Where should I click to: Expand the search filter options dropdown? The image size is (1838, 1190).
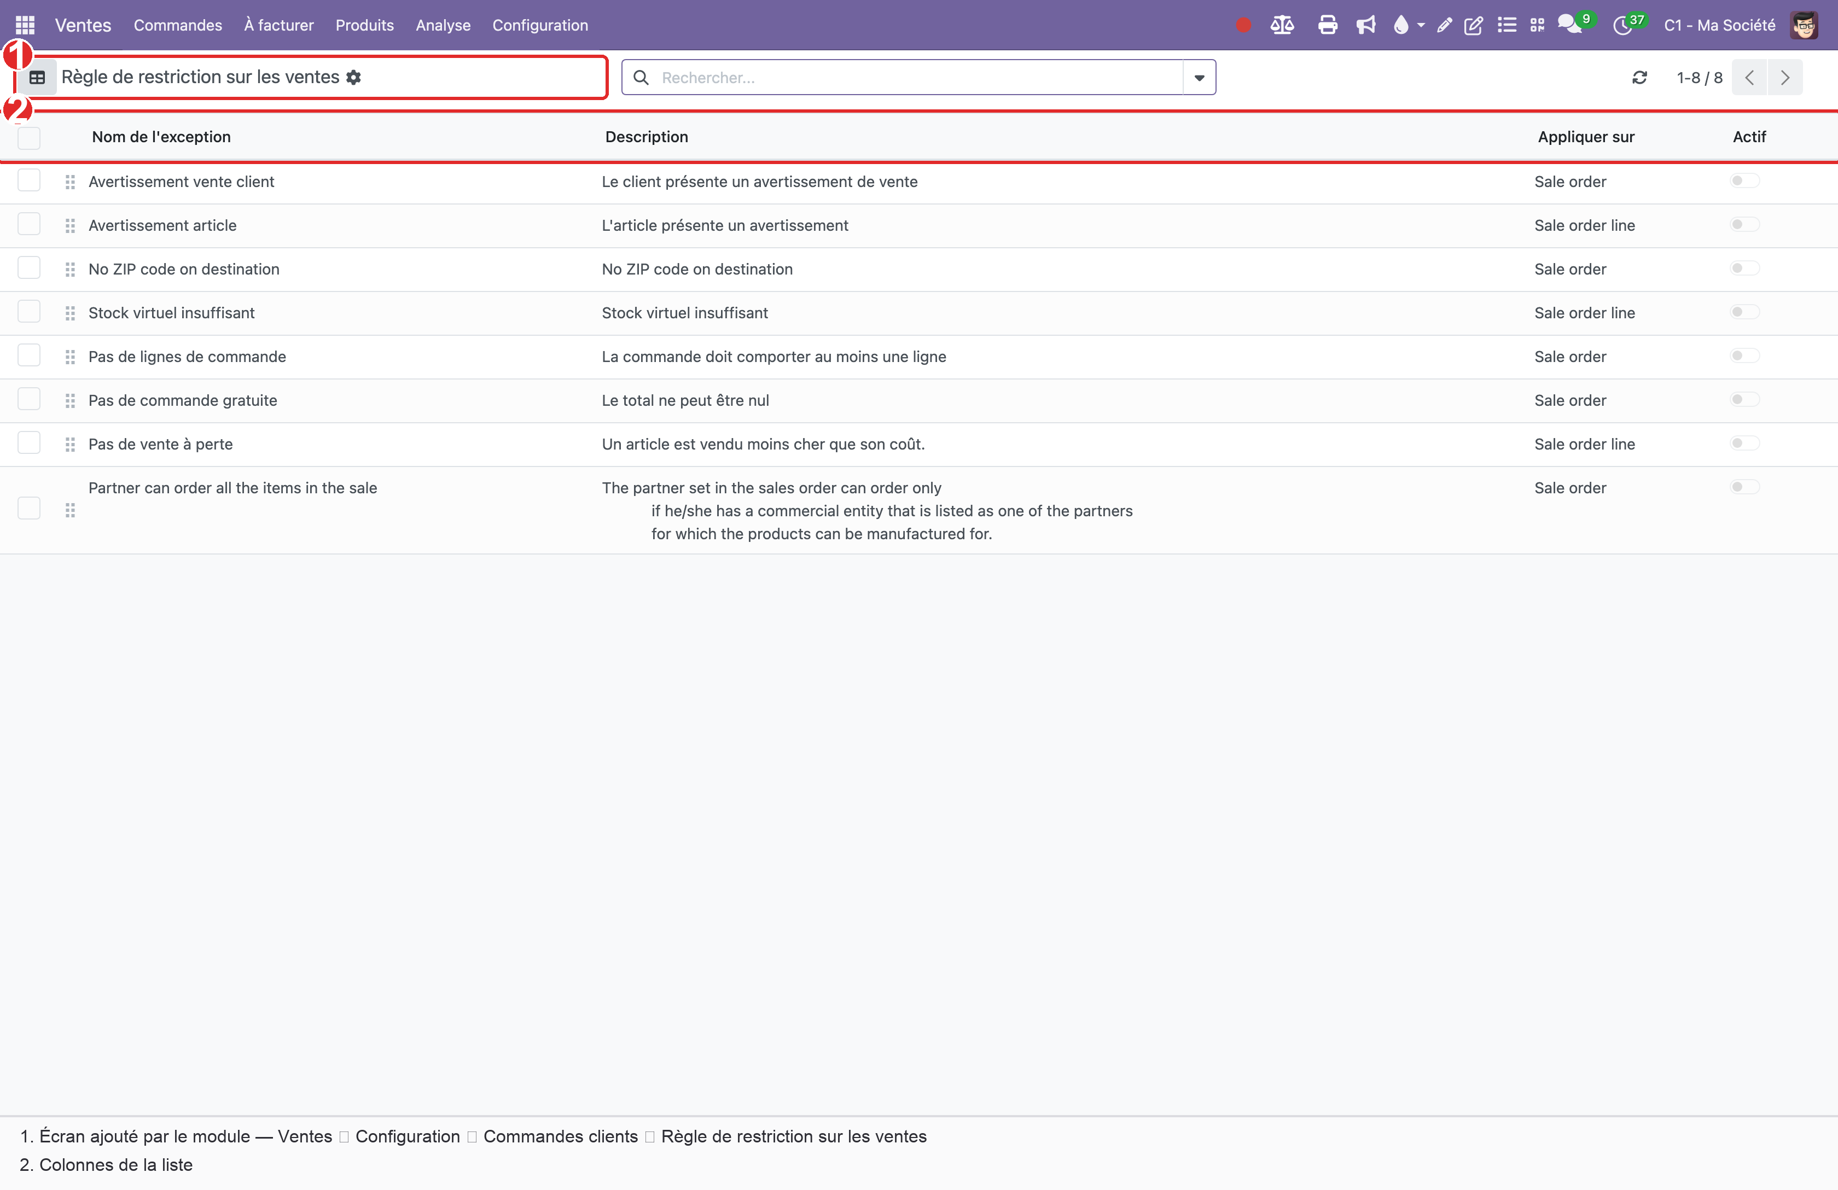click(x=1199, y=77)
